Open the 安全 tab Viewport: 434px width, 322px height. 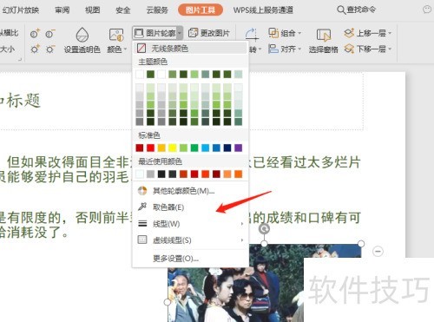(122, 10)
